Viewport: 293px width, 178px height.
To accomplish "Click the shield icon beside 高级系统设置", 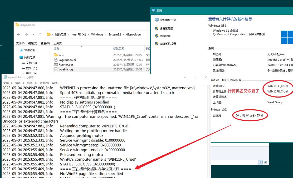I will (157, 43).
